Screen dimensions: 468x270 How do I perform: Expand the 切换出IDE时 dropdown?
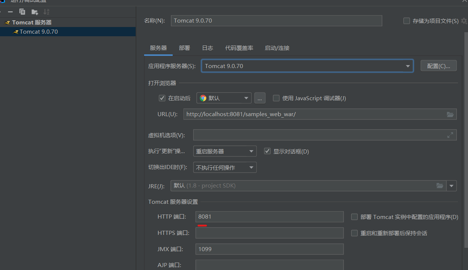click(225, 168)
